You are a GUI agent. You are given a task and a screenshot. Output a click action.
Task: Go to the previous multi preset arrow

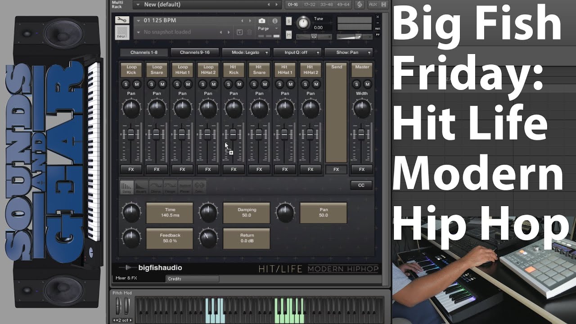click(269, 4)
